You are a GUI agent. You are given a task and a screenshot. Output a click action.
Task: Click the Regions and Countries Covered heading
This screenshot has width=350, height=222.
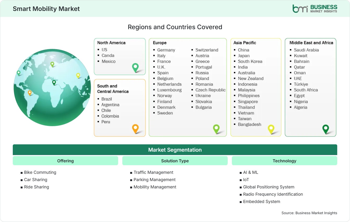click(175, 27)
